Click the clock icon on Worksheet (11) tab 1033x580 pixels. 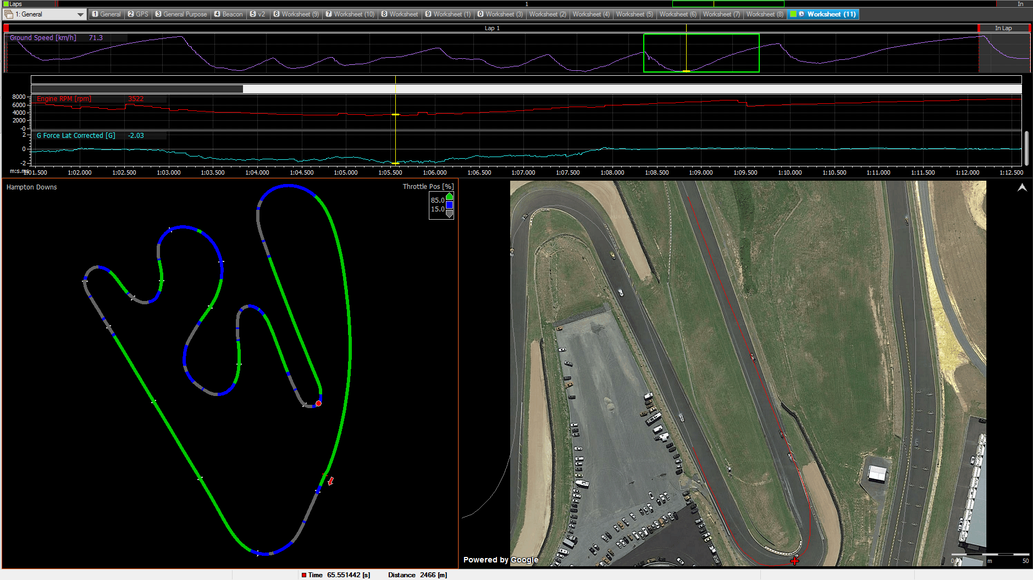[802, 14]
